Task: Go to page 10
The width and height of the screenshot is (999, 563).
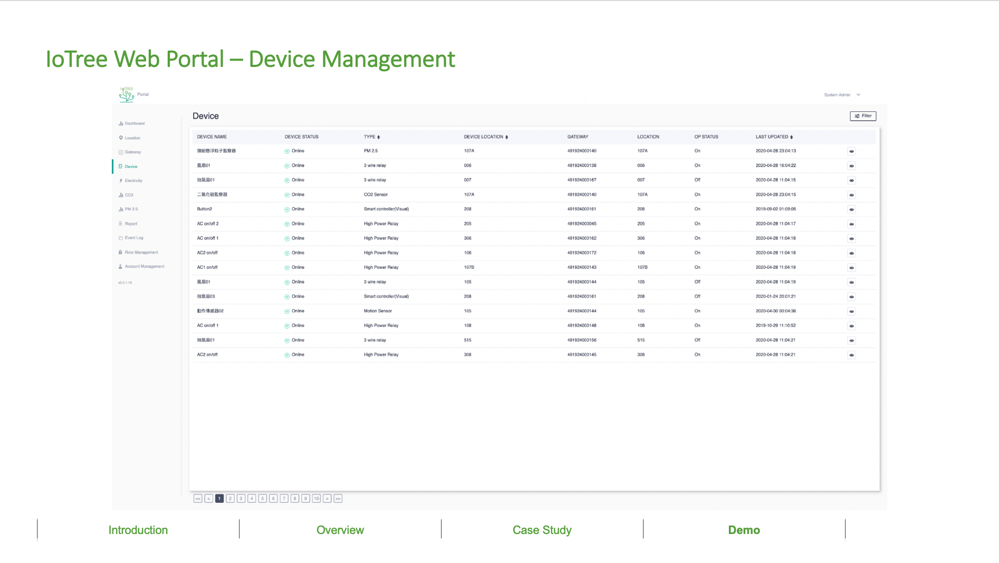Action: (316, 499)
